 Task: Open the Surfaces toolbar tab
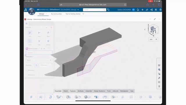coord(81,91)
